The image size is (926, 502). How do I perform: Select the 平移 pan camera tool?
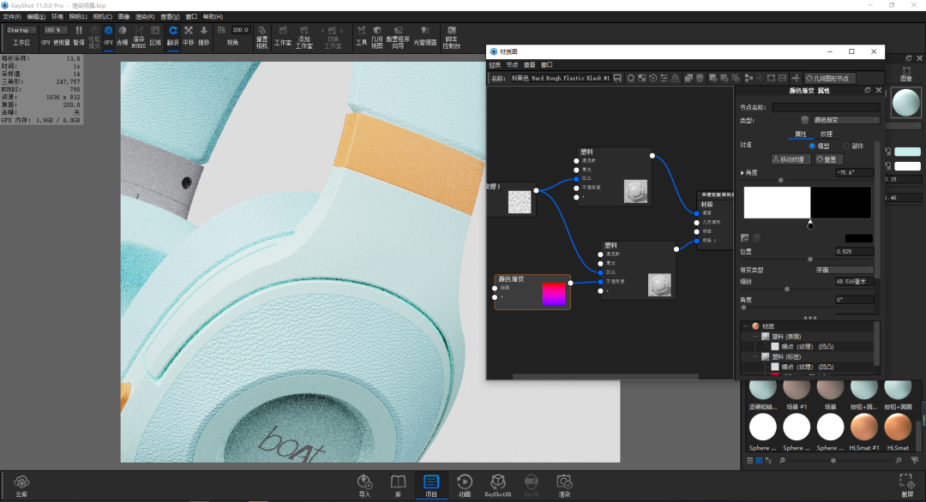click(189, 36)
